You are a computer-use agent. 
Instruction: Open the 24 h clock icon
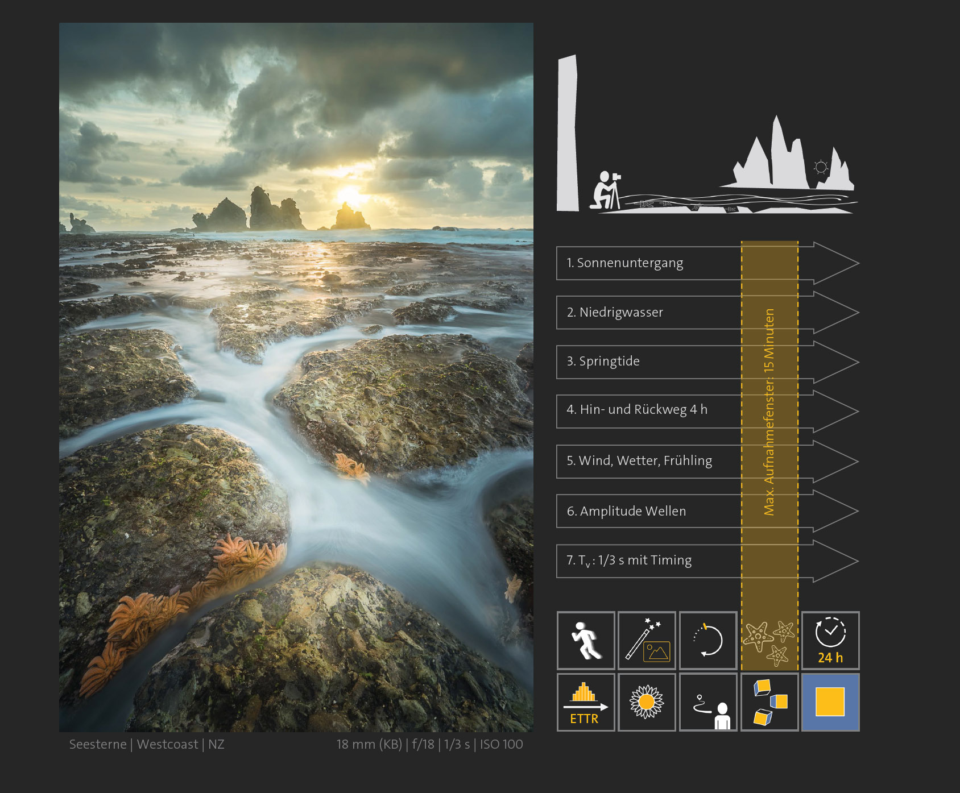click(830, 641)
